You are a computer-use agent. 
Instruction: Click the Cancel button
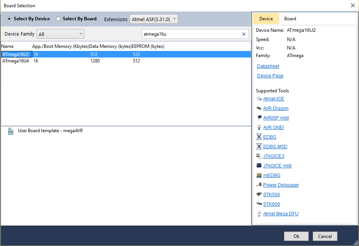pyautogui.click(x=325, y=236)
